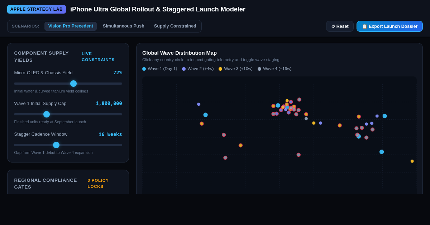Screen dimensions: 430x225
Task: Adjust the Stagger Cadence Window slider
Action: point(68,145)
